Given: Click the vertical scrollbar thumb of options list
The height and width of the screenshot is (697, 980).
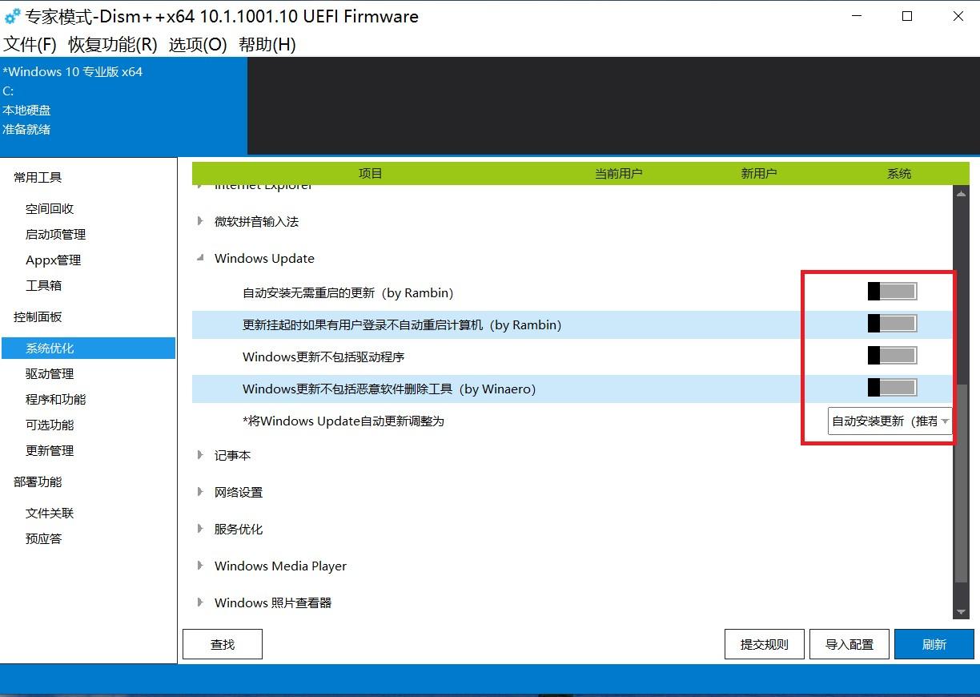Looking at the screenshot, I should click(962, 483).
